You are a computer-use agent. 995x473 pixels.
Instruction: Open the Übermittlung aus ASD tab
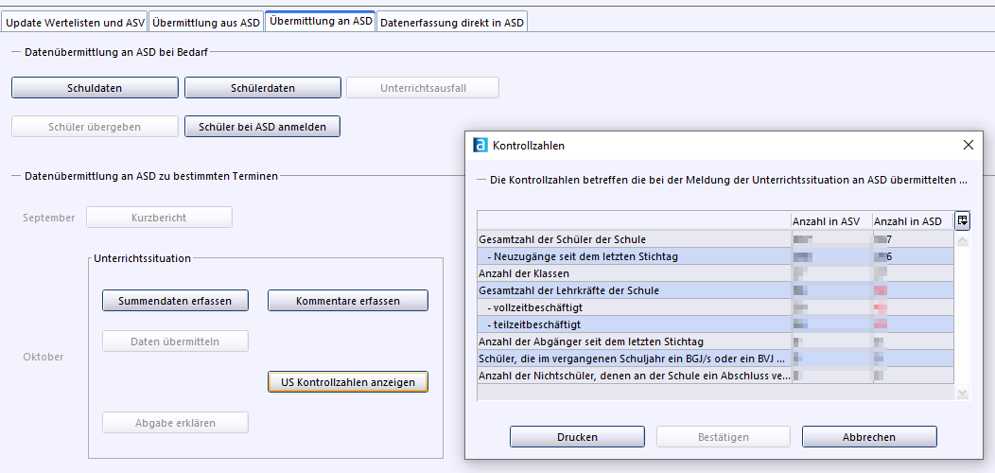click(x=205, y=22)
